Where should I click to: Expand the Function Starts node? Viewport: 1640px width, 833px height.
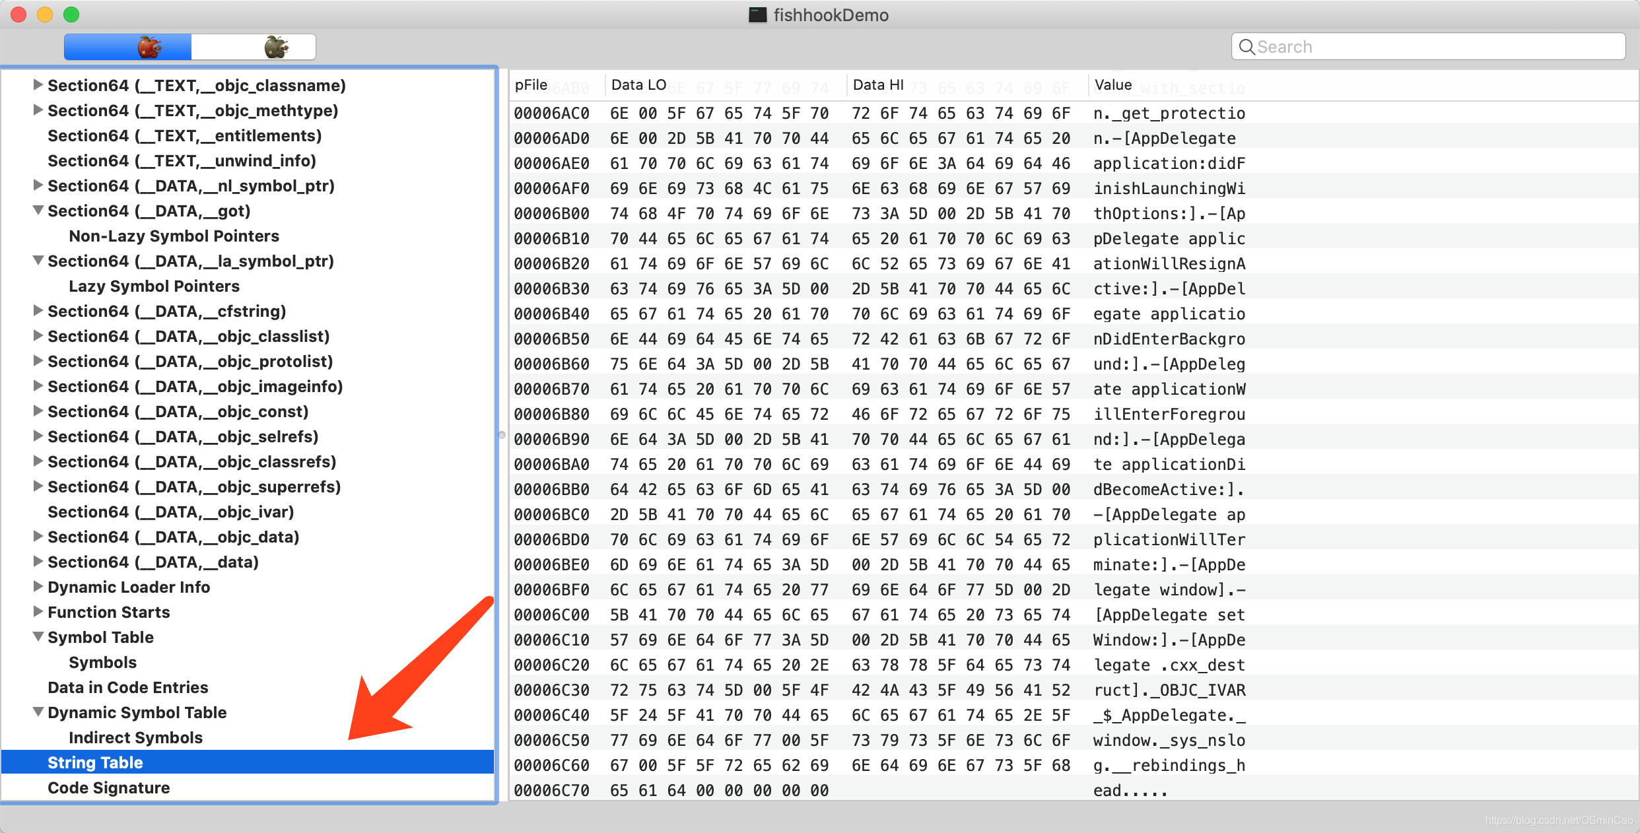[38, 612]
